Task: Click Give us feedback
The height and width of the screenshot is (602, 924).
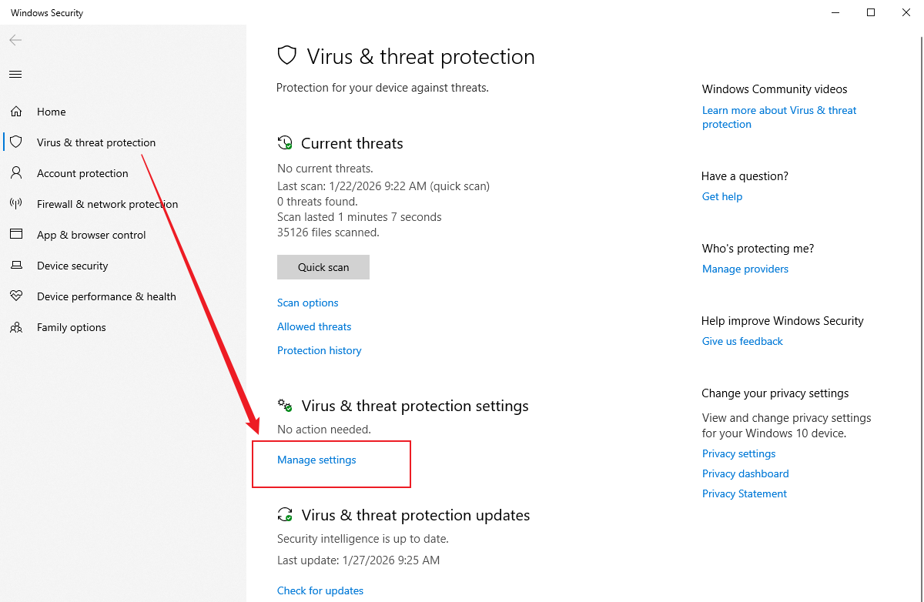Action: (x=742, y=340)
